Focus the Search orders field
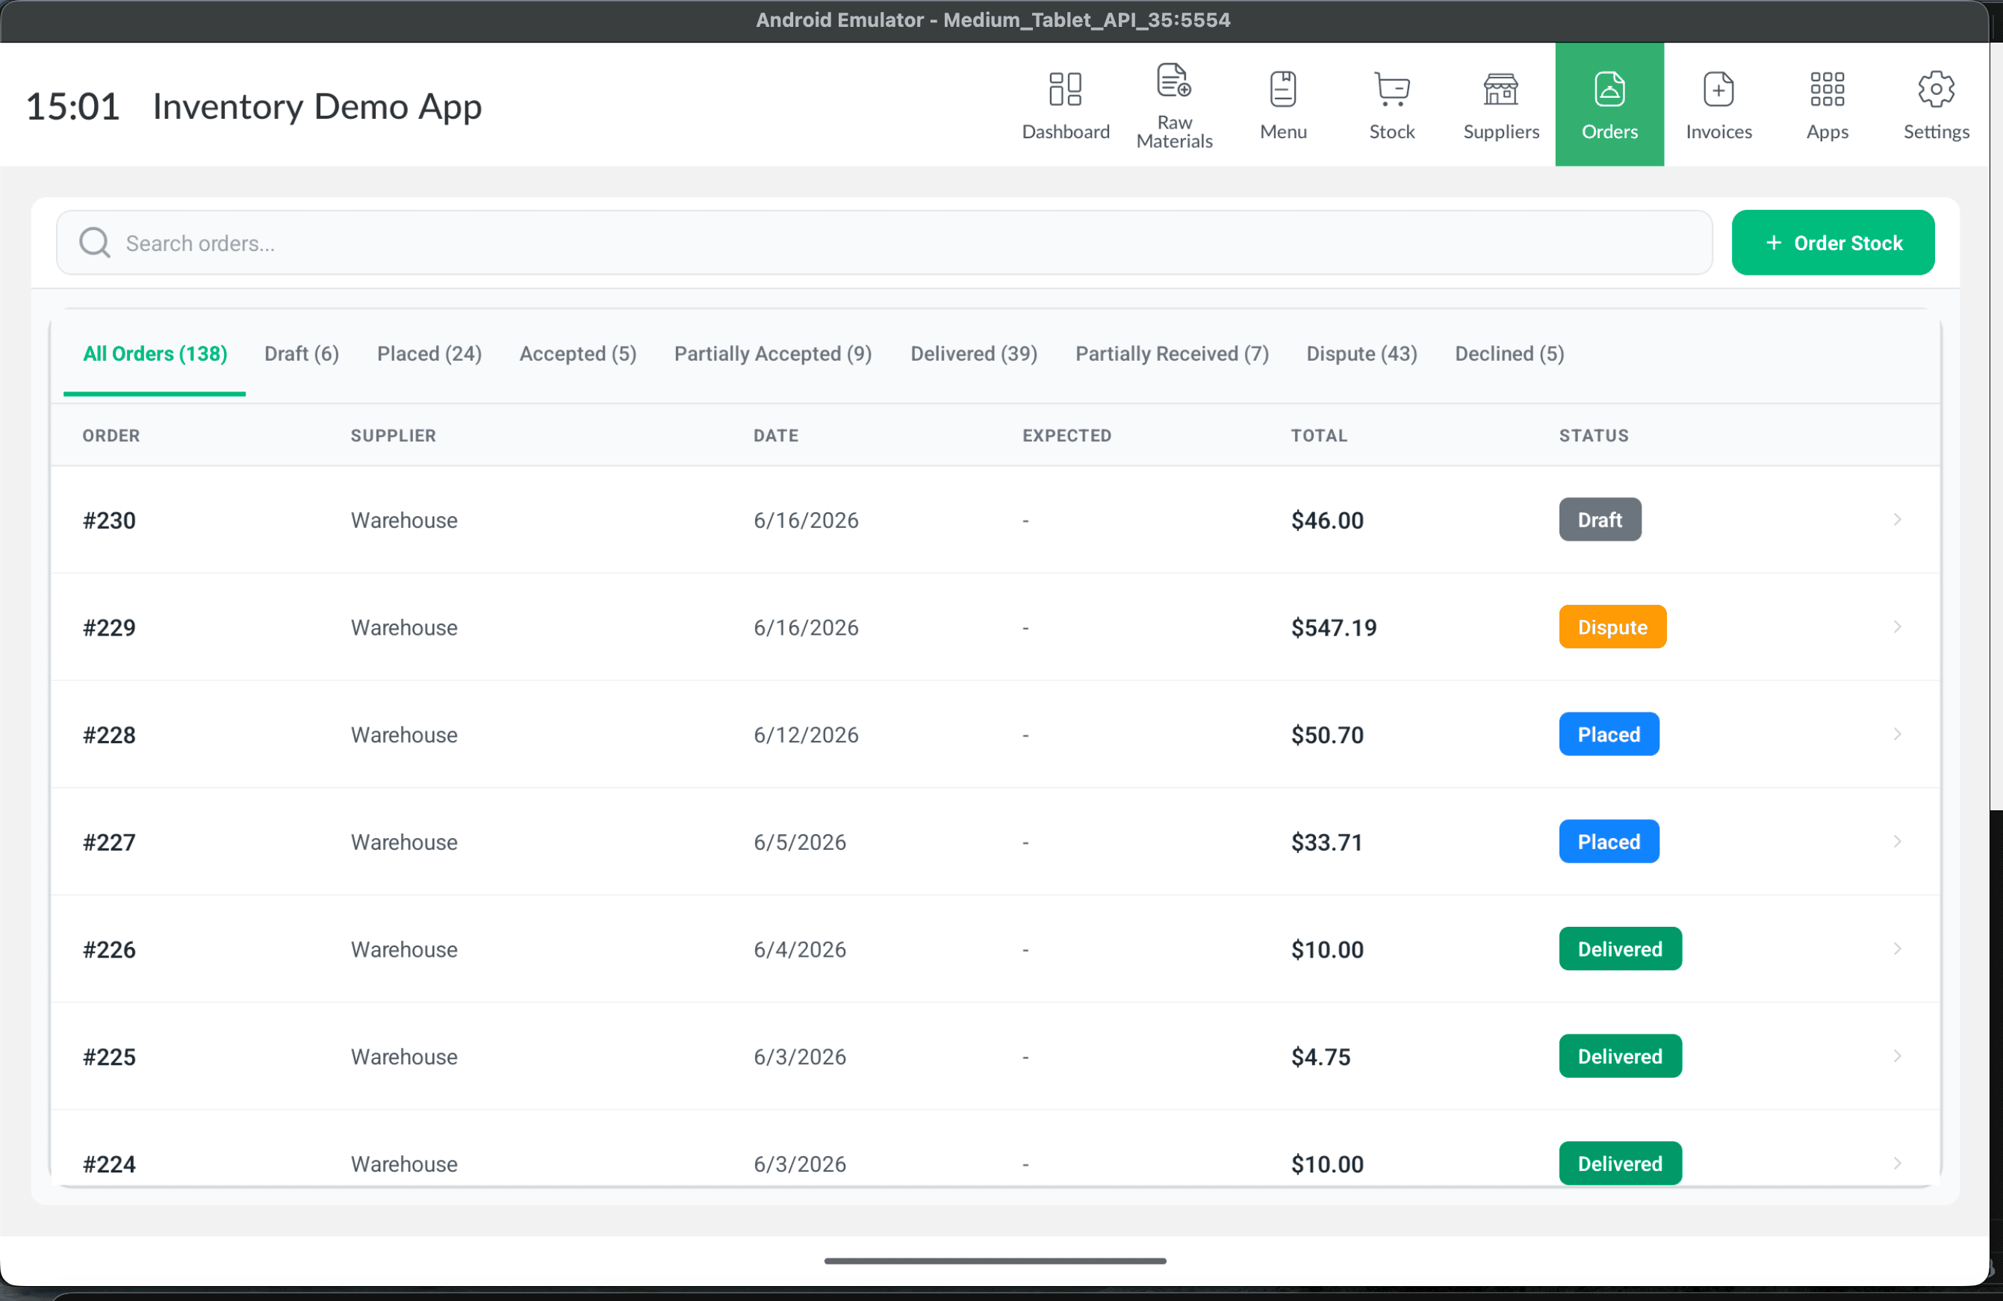 pyautogui.click(x=884, y=243)
